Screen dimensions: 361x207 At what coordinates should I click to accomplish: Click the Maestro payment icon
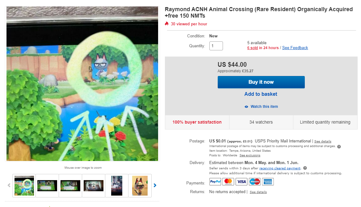pos(254,182)
